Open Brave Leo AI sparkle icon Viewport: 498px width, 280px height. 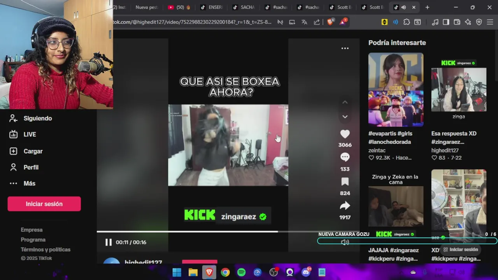pyautogui.click(x=468, y=22)
